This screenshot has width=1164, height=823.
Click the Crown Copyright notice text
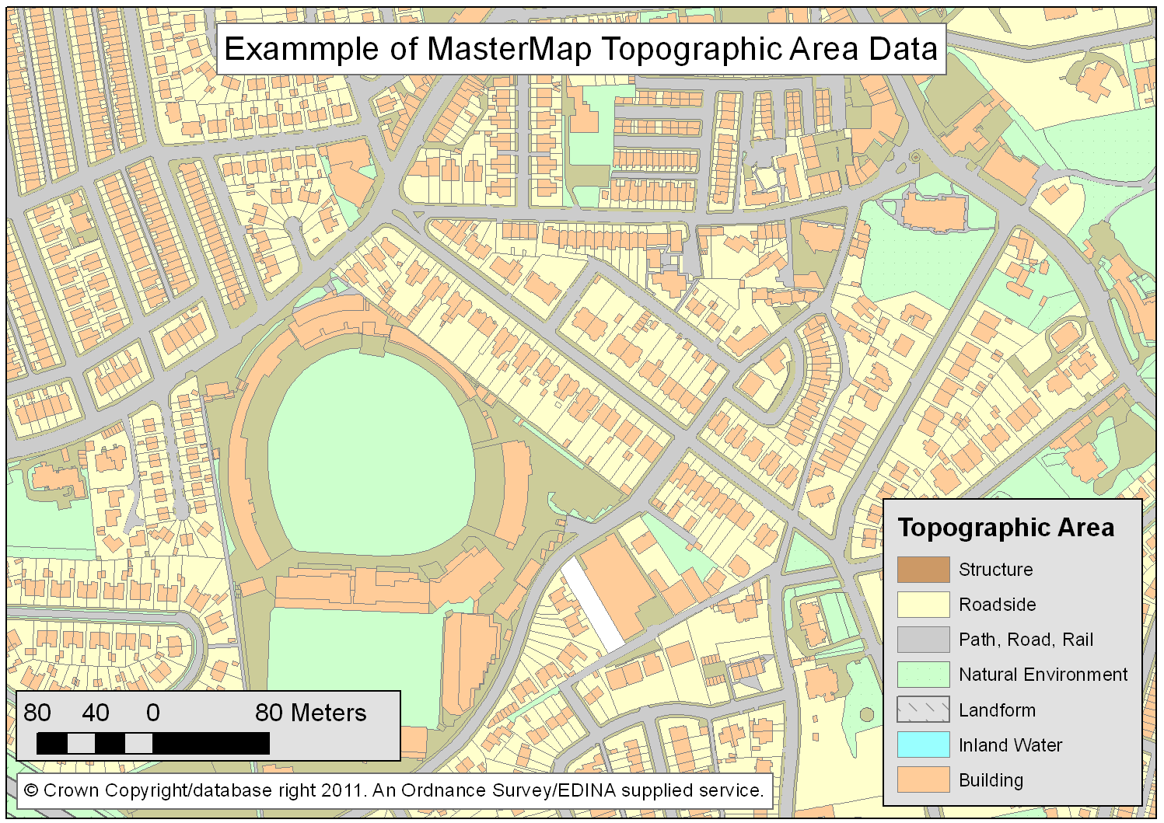394,791
